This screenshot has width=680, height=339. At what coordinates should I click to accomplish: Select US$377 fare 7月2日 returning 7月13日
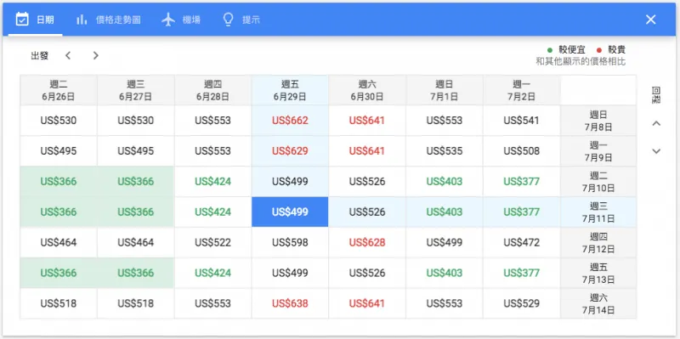(x=522, y=273)
